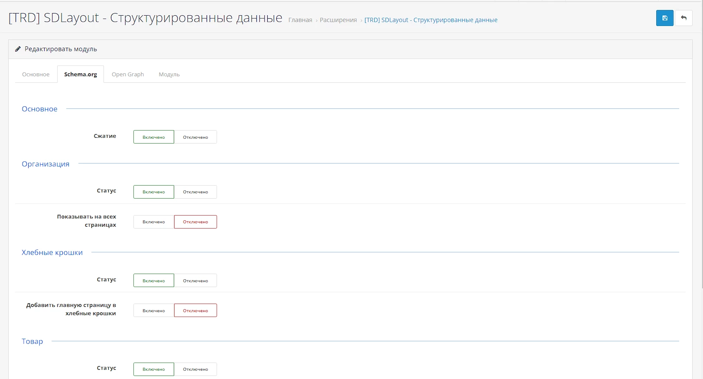Set Организация Статус to Отключено

(195, 192)
